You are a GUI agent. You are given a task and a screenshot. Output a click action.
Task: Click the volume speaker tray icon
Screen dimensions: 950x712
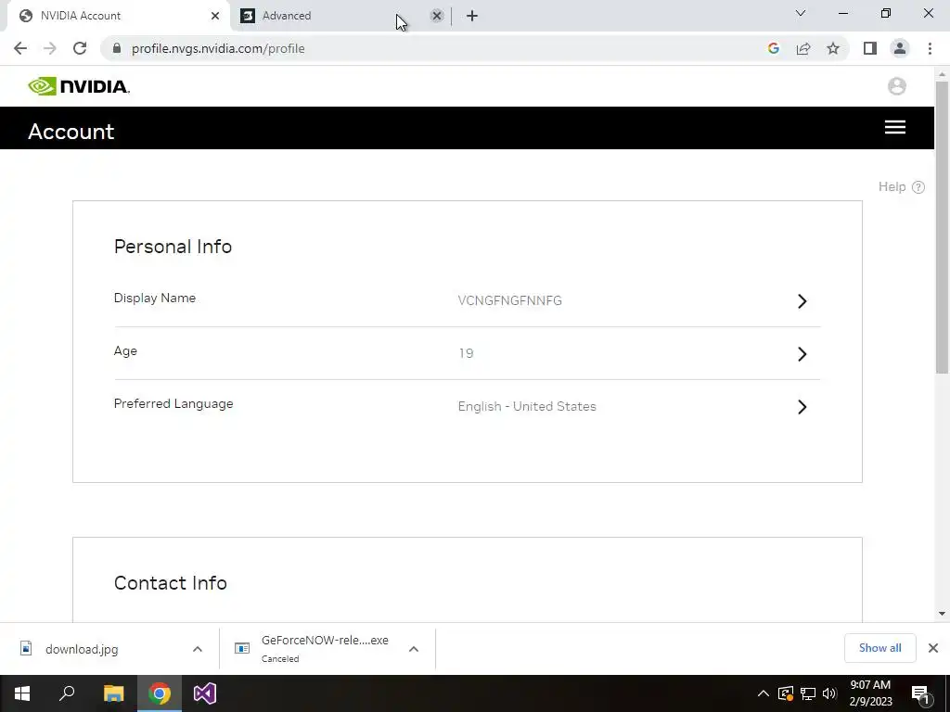[x=829, y=693]
